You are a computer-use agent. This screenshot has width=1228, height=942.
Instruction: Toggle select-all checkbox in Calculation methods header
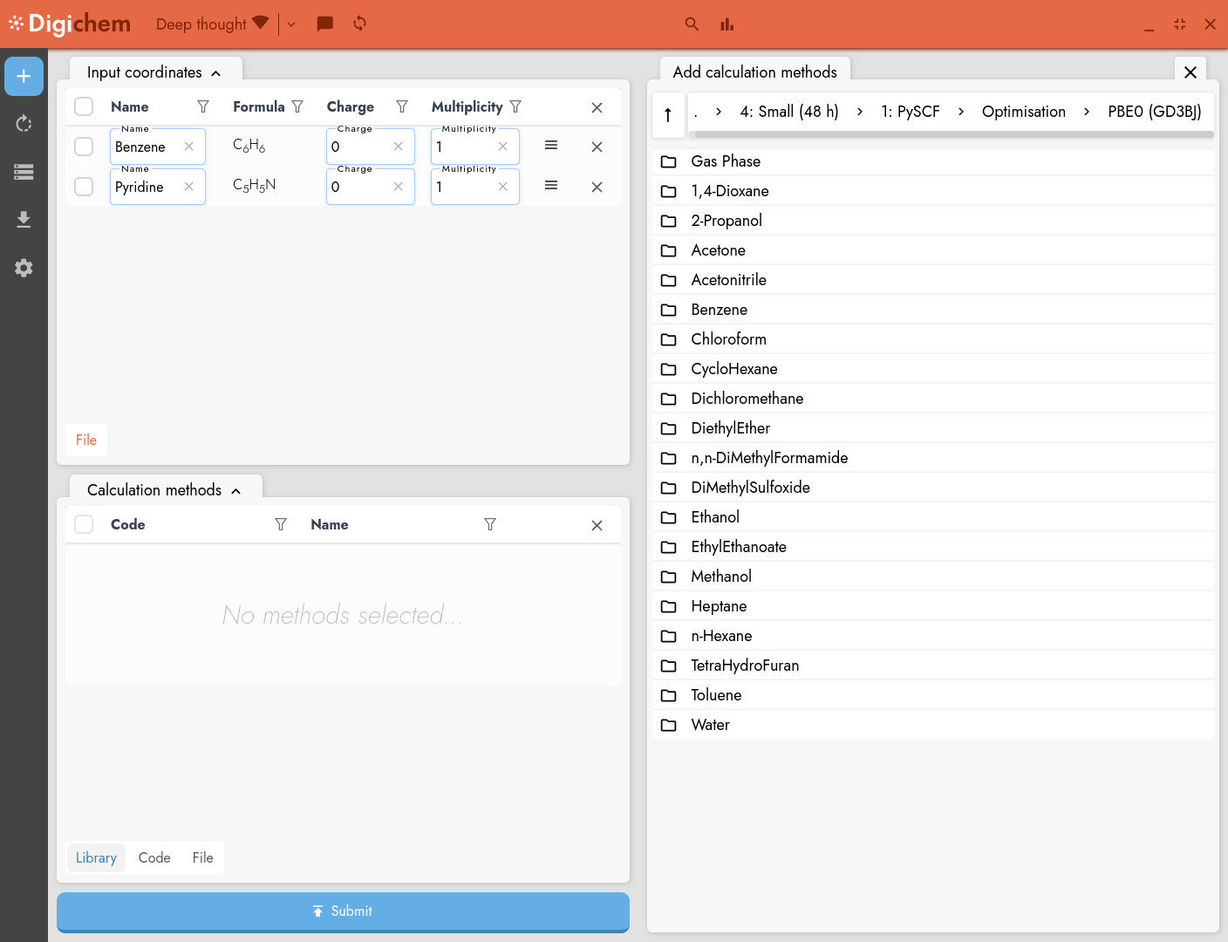(x=84, y=524)
